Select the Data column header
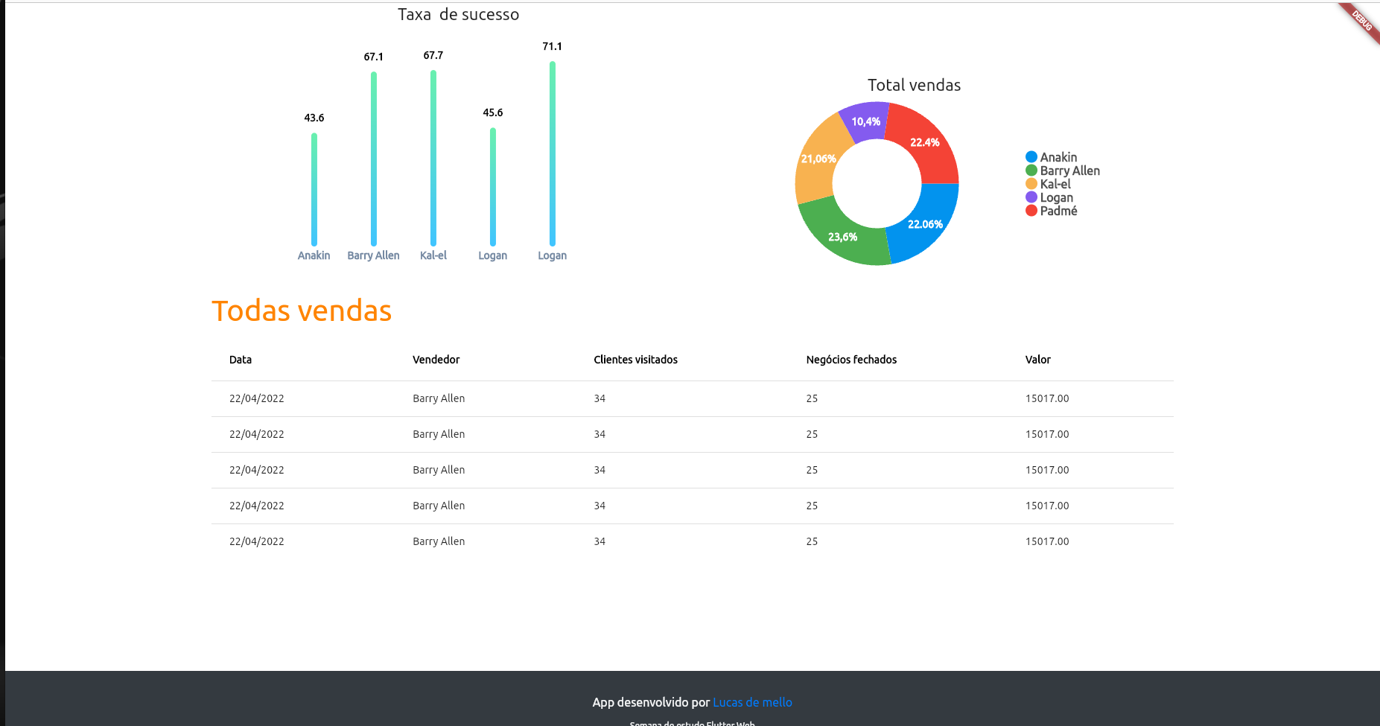This screenshot has height=726, width=1380. pos(240,360)
